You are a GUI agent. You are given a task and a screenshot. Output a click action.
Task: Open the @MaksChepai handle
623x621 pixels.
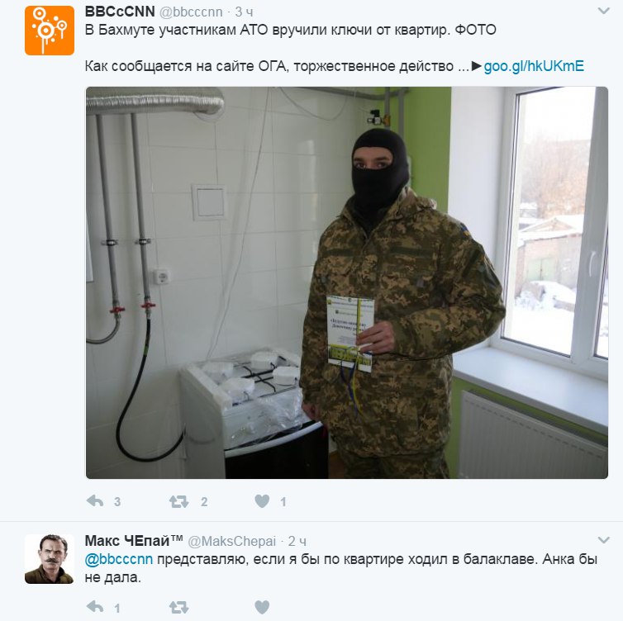click(x=231, y=541)
